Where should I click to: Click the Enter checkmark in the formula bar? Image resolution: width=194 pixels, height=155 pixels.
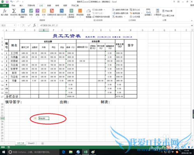tap(29, 25)
